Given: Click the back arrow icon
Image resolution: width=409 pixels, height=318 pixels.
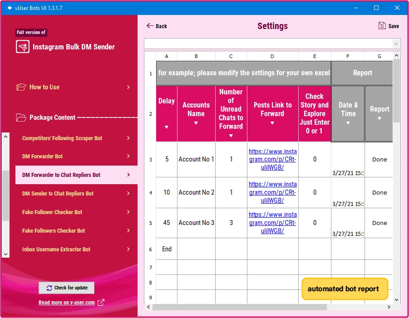Looking at the screenshot, I should click(x=150, y=25).
